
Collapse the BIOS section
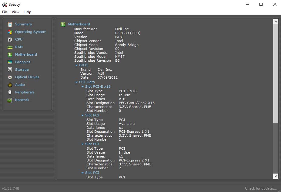(76, 65)
